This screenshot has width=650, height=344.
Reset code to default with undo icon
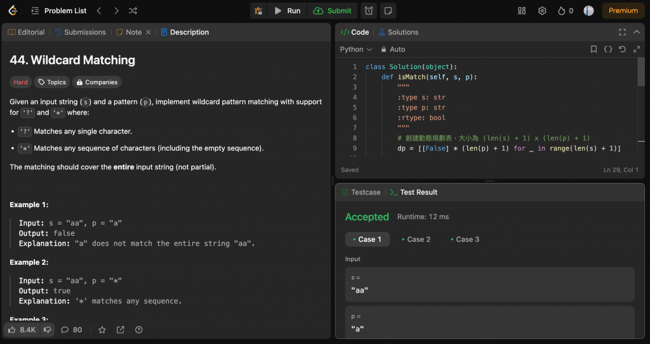point(622,49)
